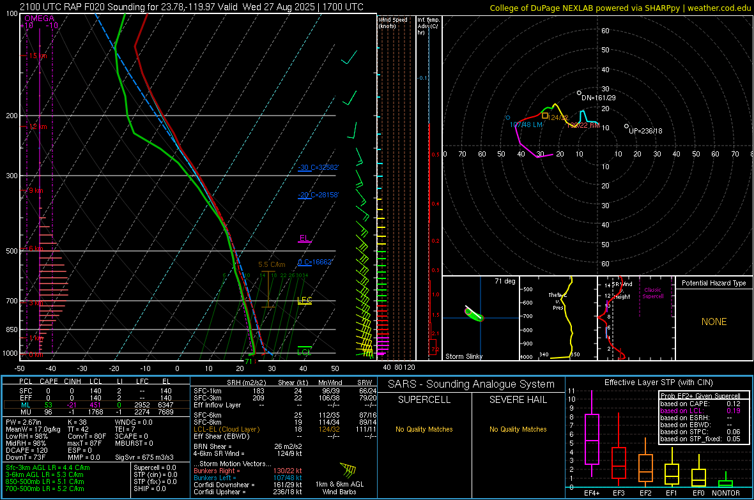Click the based on LCL: 0.19 line
This screenshot has width=754, height=500.
700,411
